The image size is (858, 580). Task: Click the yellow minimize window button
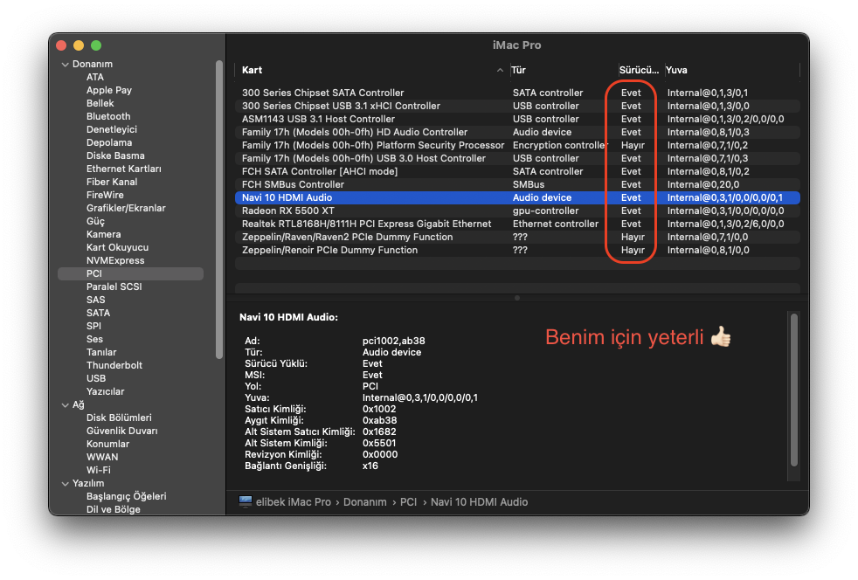pyautogui.click(x=79, y=45)
